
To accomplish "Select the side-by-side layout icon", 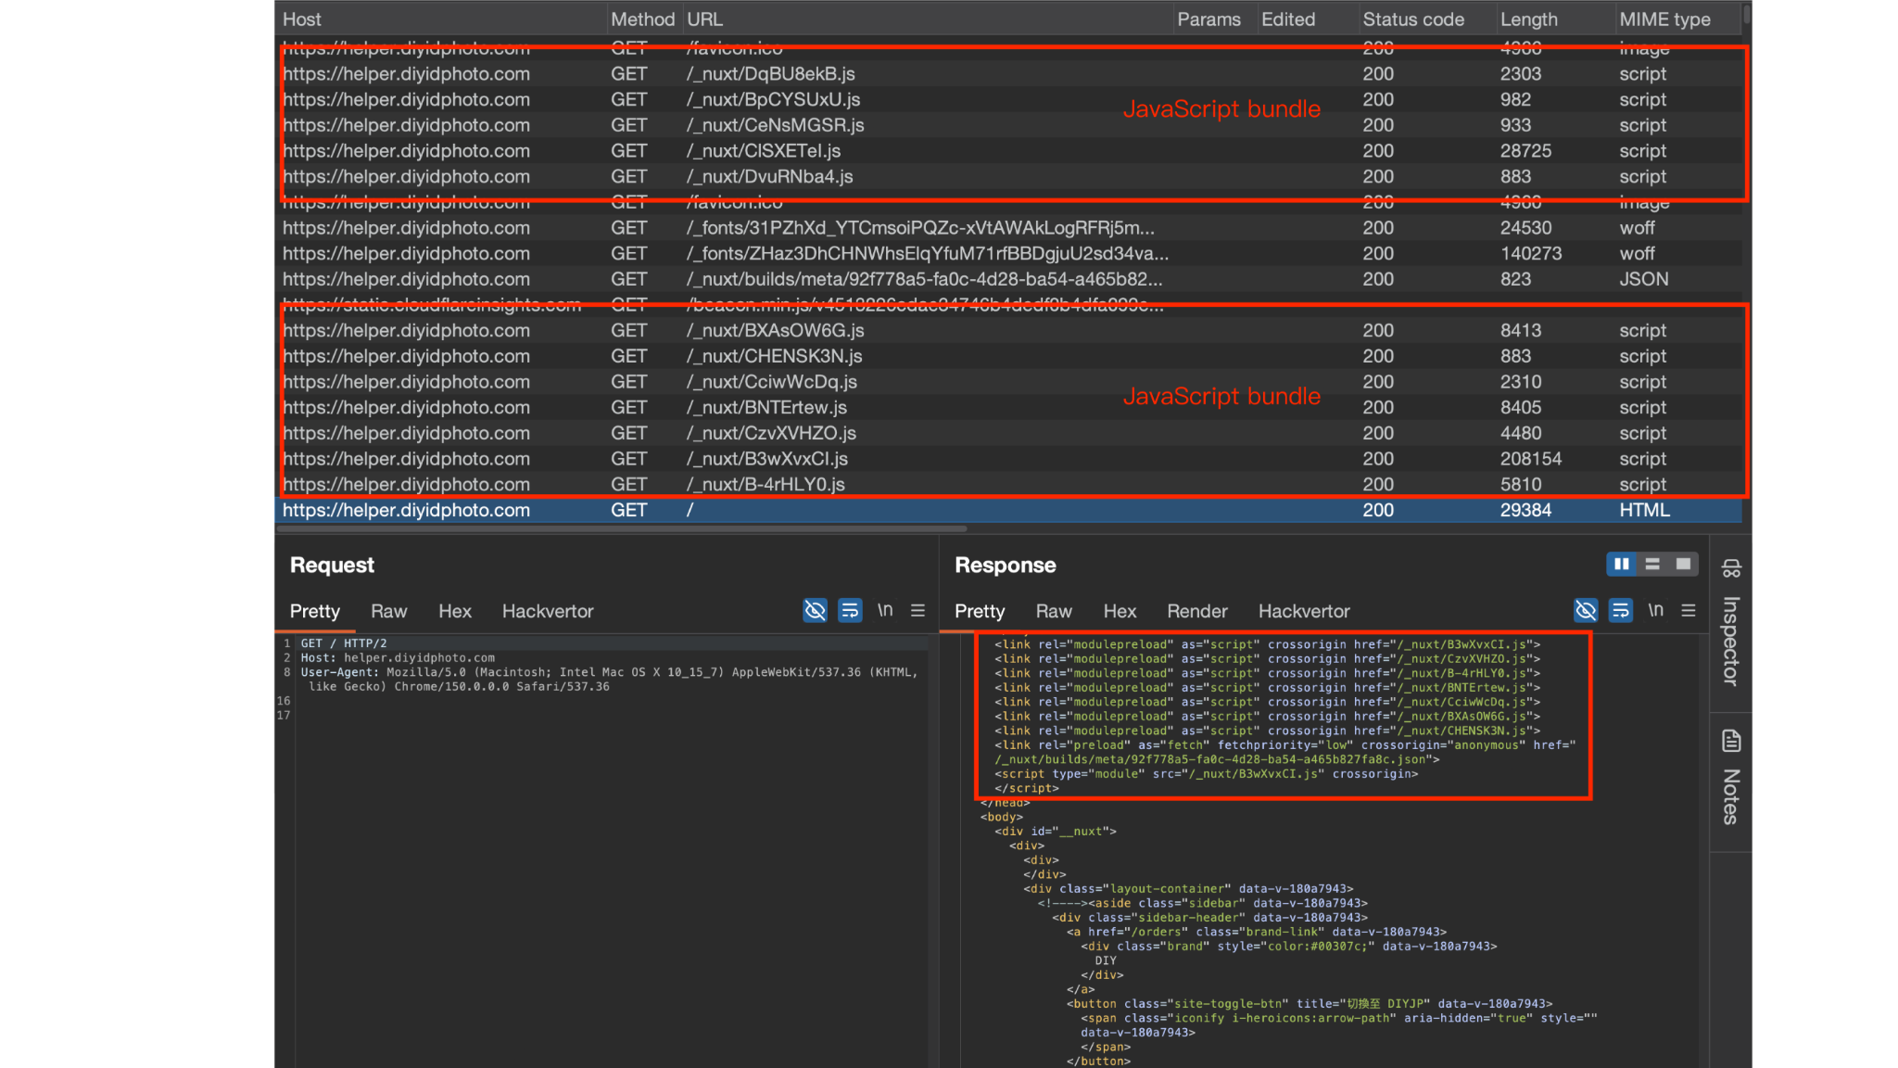I will pyautogui.click(x=1622, y=564).
